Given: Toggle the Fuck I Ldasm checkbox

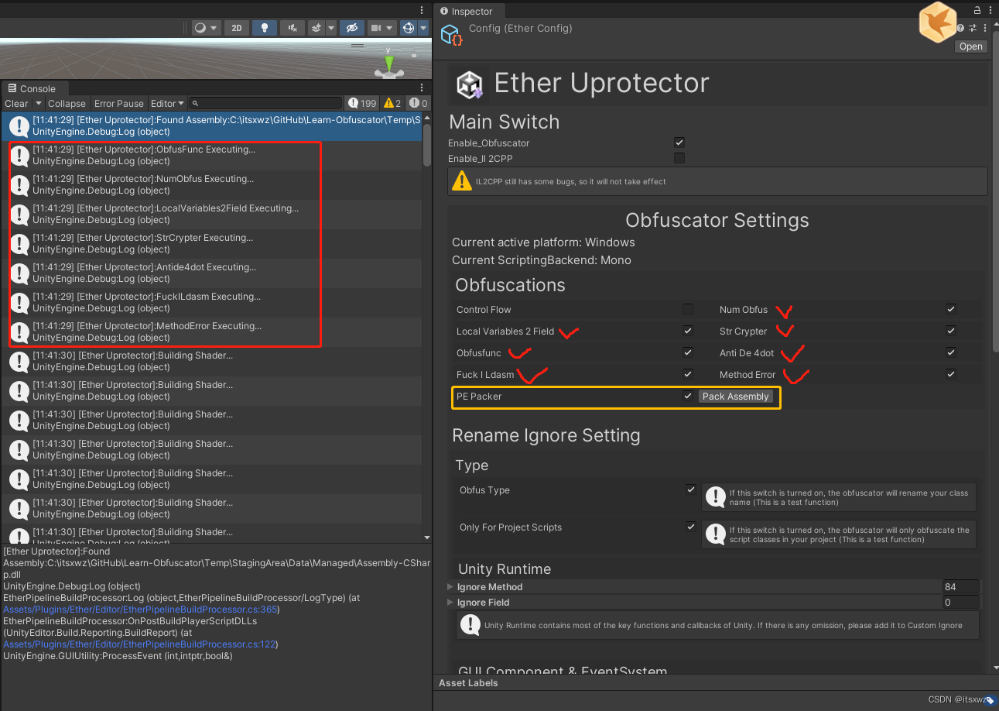Looking at the screenshot, I should (x=687, y=374).
